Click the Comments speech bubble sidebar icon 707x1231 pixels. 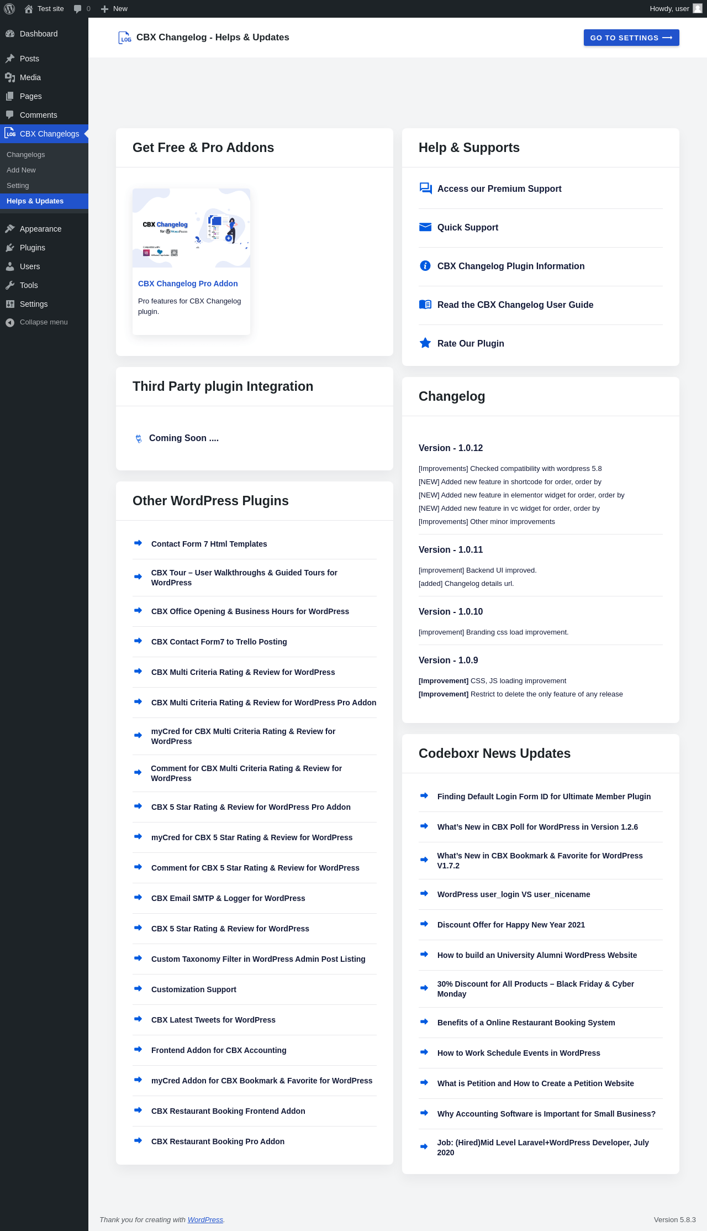point(10,115)
